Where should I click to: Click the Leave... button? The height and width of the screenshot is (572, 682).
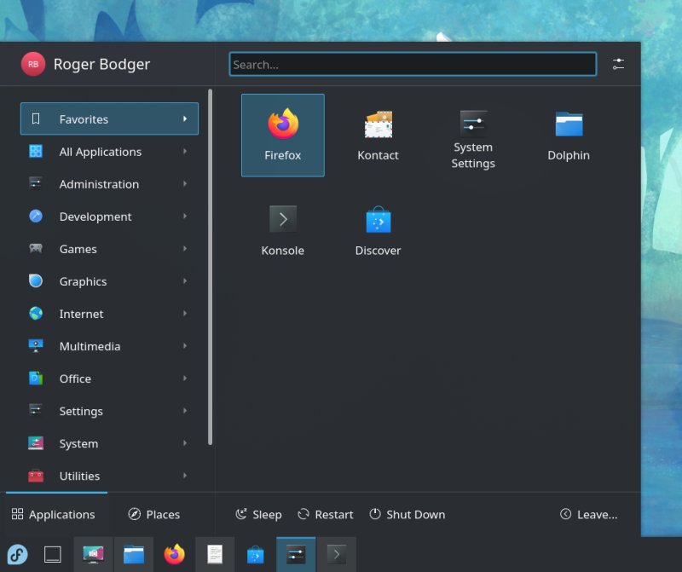click(588, 514)
